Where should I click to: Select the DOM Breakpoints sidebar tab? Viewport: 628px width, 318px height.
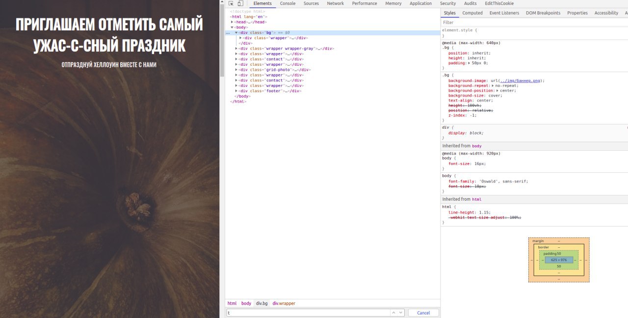[543, 13]
